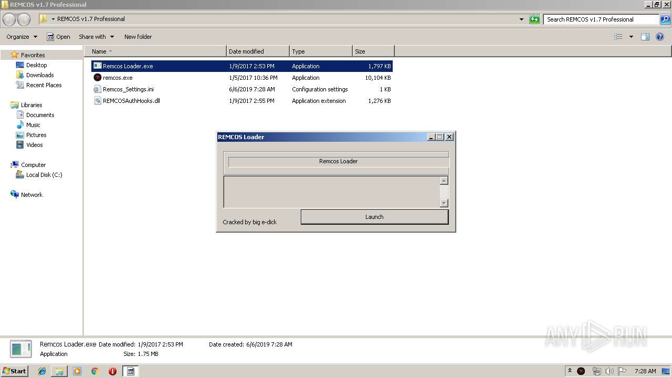Click the Search REMCOS v1.7 Professional field
The height and width of the screenshot is (378, 672).
[x=602, y=19]
